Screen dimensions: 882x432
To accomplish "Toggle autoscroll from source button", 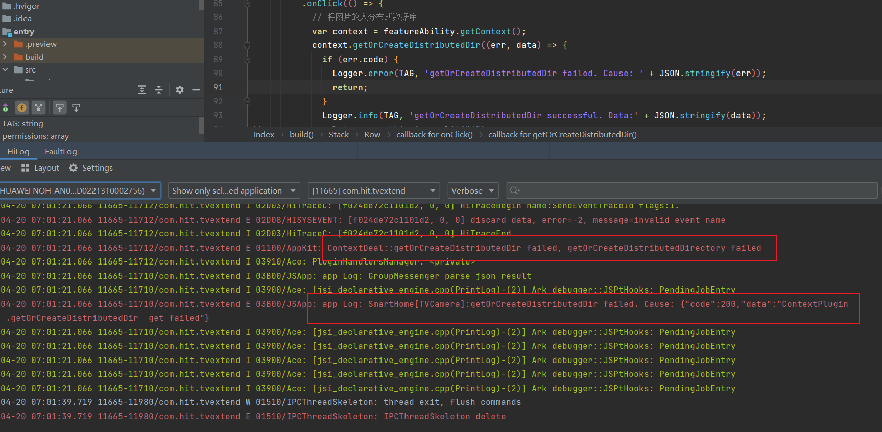I will click(x=76, y=108).
